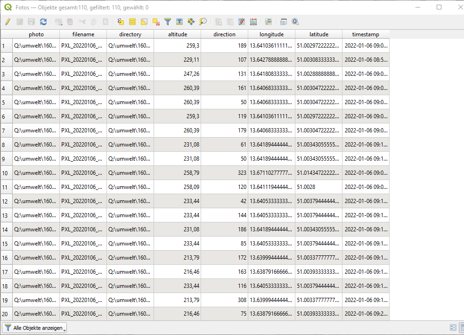The height and width of the screenshot is (335, 464).
Task: Open Select by Expression tool
Action: [121, 22]
